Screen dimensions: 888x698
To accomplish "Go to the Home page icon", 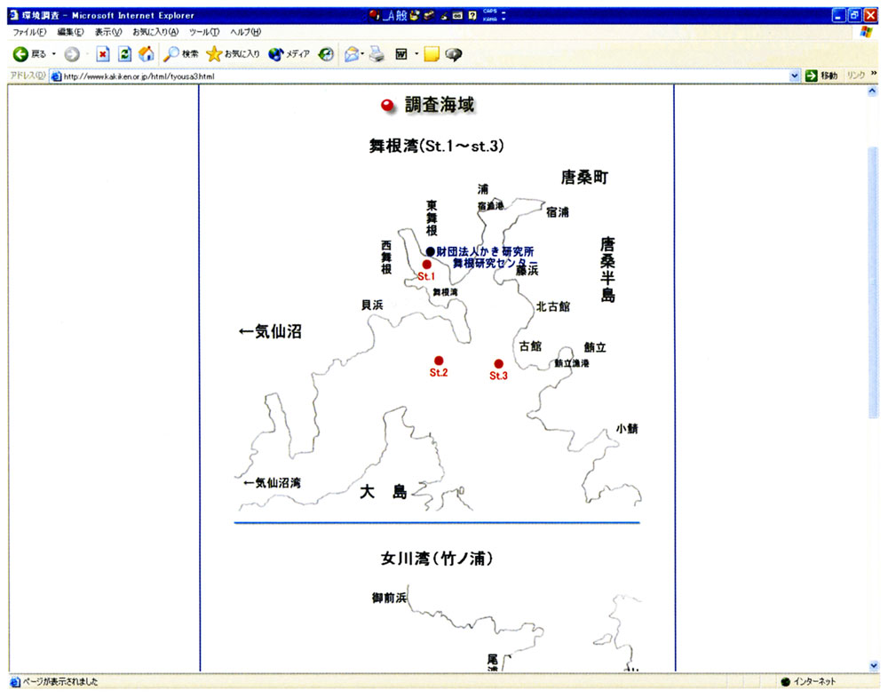I will pyautogui.click(x=147, y=54).
